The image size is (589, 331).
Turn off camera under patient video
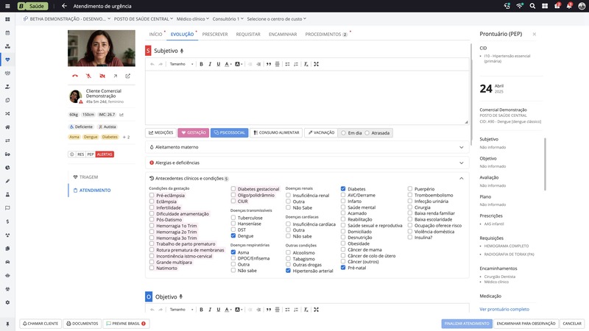click(x=101, y=76)
